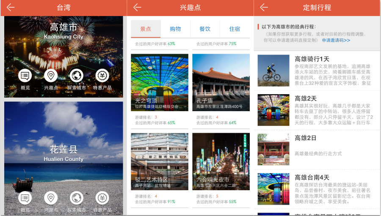Image resolution: width=381 pixels, height=216 pixels.
Task: Click the 好评率 91% rating text
Action: click(x=155, y=202)
